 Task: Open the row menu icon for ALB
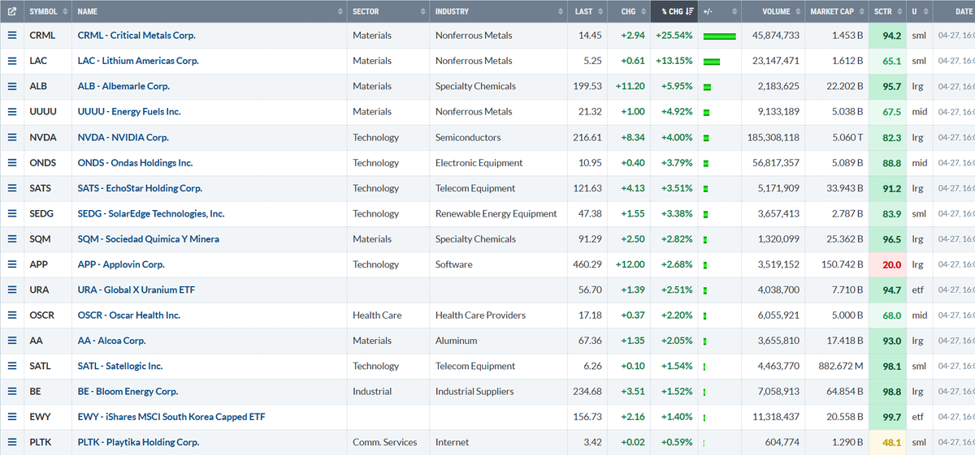point(12,86)
